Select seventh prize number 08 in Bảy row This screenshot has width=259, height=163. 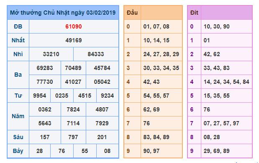click(108, 151)
